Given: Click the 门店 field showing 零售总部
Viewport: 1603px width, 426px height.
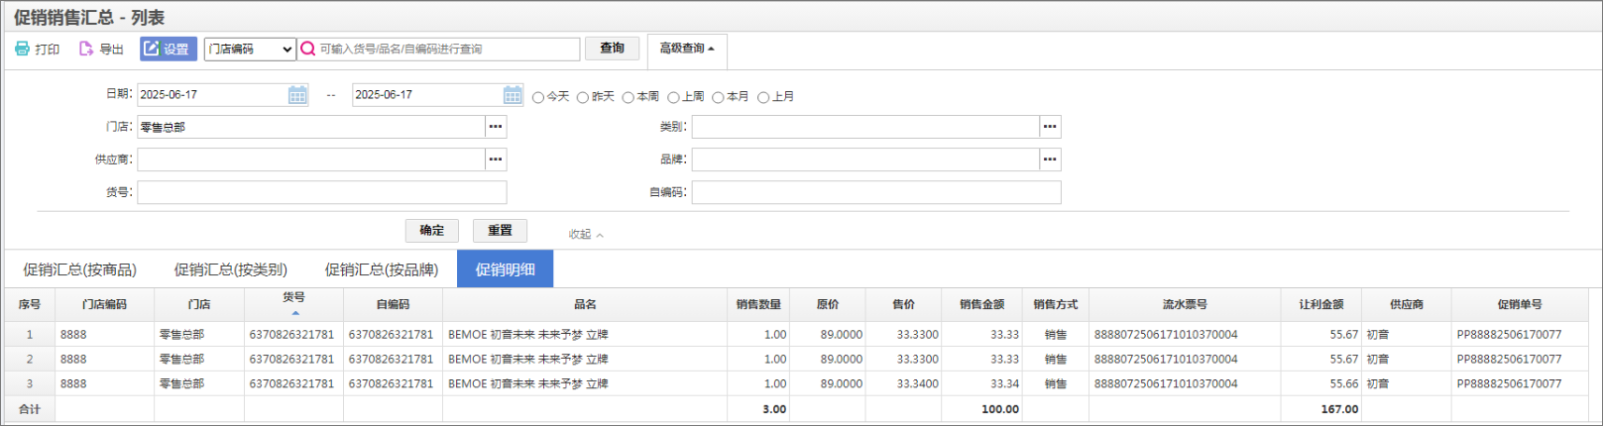Looking at the screenshot, I should click(x=310, y=127).
